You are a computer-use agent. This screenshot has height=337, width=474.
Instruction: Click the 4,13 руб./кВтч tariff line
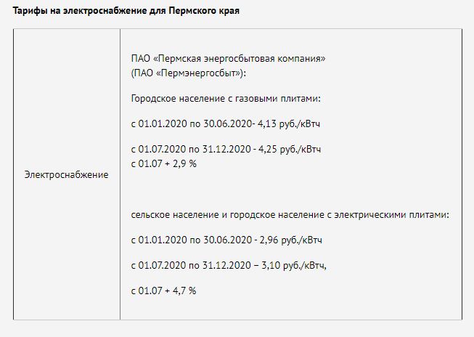226,123
